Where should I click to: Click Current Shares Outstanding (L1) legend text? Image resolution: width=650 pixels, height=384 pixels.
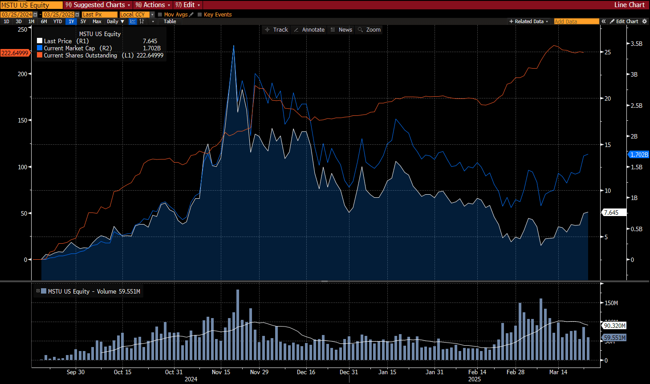(89, 55)
